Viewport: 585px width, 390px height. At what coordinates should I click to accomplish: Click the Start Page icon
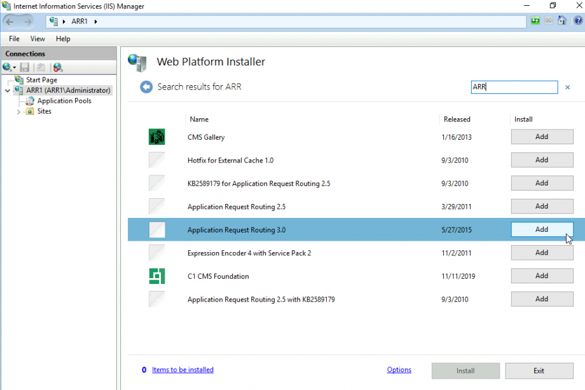tap(18, 79)
